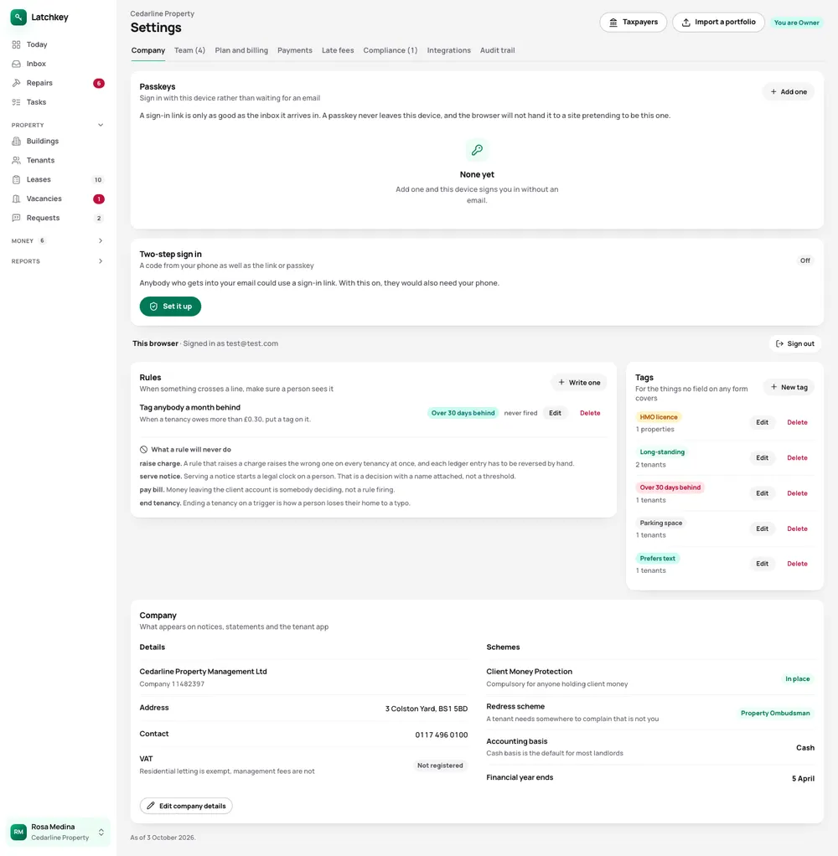Edit the Parking space tag
This screenshot has width=838, height=856.
click(762, 529)
